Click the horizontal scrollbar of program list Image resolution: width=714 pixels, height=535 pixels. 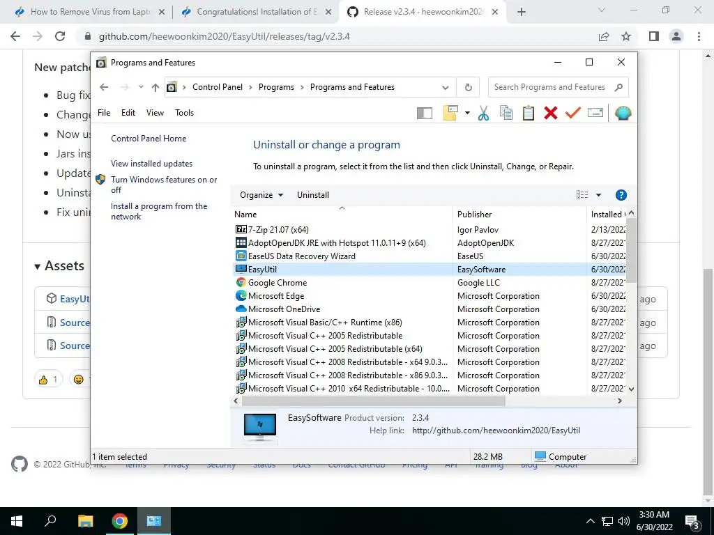tap(374, 401)
